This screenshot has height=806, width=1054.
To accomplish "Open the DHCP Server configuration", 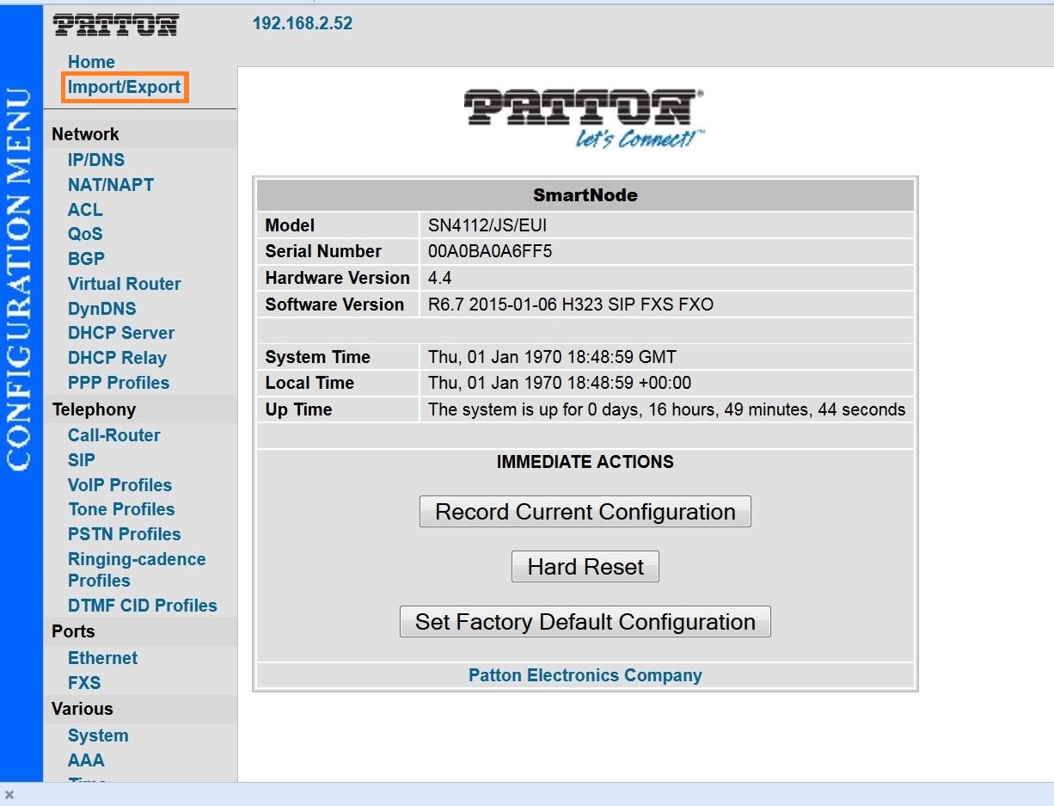I will 120,333.
